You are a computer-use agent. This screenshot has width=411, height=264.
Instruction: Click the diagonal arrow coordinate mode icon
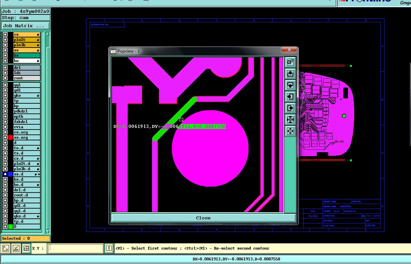tap(6, 248)
